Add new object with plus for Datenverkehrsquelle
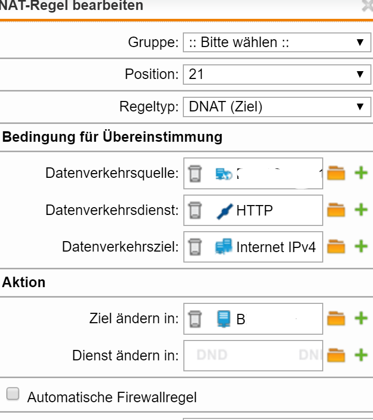 (x=361, y=173)
